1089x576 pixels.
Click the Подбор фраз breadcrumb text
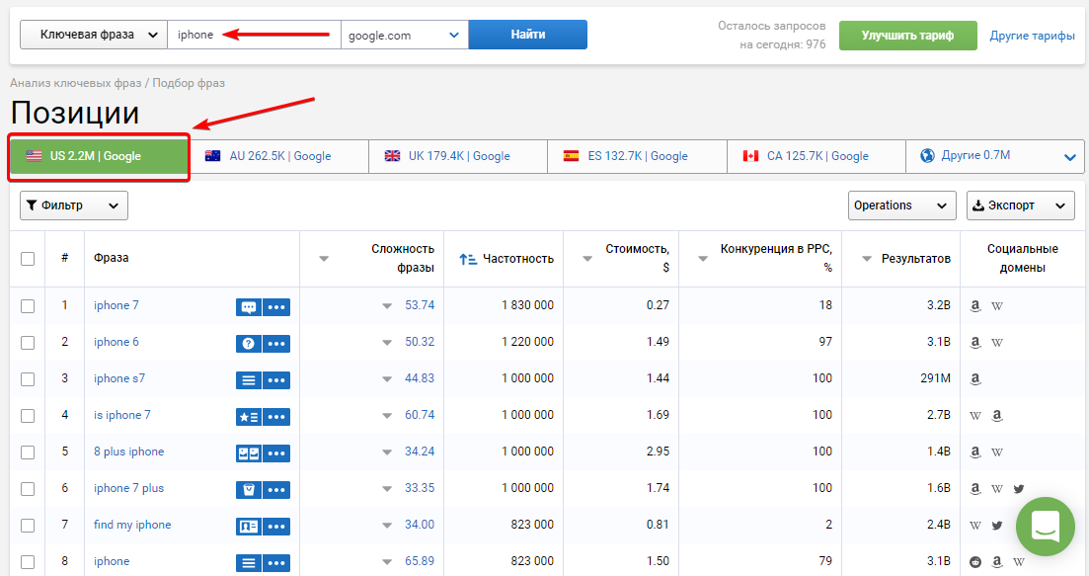pyautogui.click(x=189, y=83)
